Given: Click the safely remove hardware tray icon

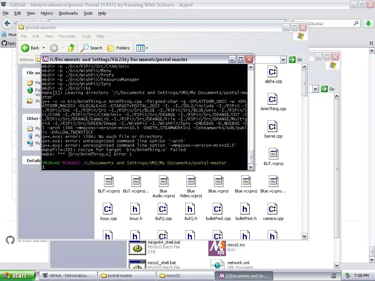Looking at the screenshot, I should [x=348, y=276].
